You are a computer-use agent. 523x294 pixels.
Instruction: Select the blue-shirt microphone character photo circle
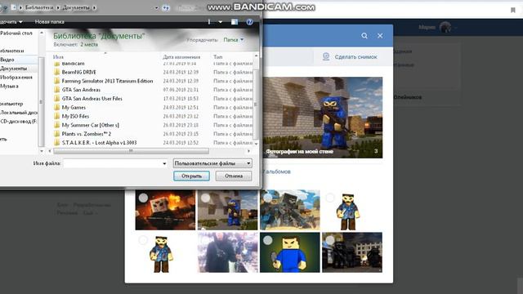coord(268,240)
